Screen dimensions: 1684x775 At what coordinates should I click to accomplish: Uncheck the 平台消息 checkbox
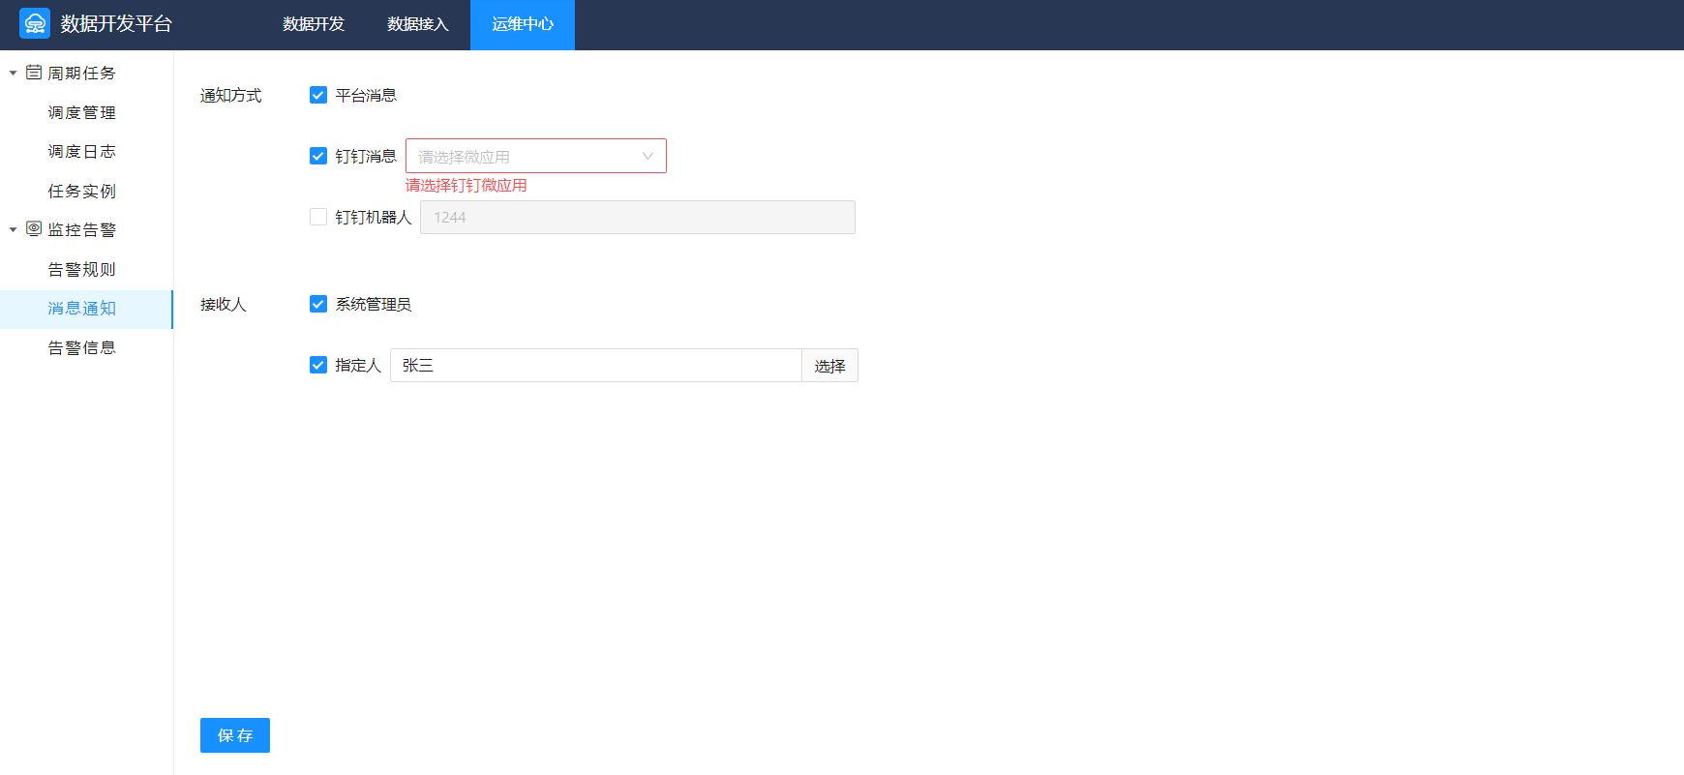click(x=318, y=95)
